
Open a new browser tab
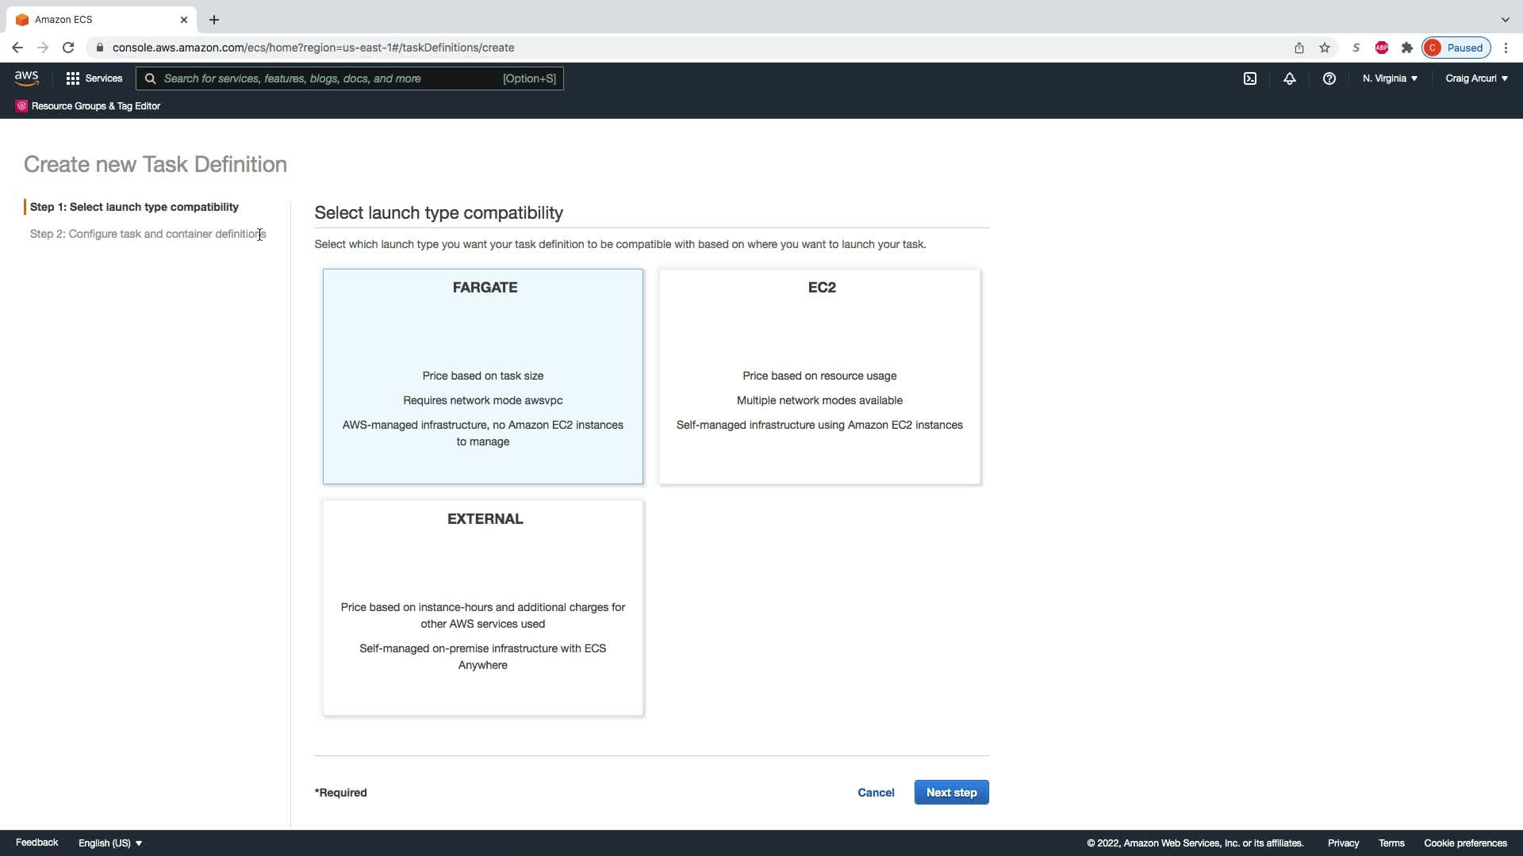click(x=214, y=20)
